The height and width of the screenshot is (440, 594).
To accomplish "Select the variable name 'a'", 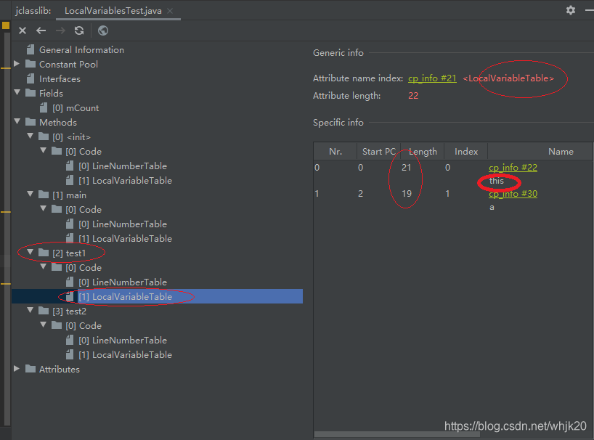I will 492,207.
